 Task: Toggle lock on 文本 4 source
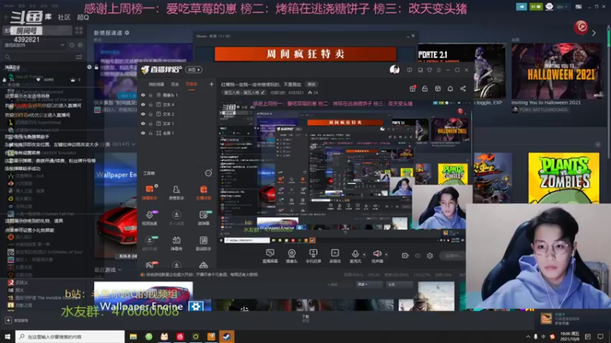(x=150, y=104)
